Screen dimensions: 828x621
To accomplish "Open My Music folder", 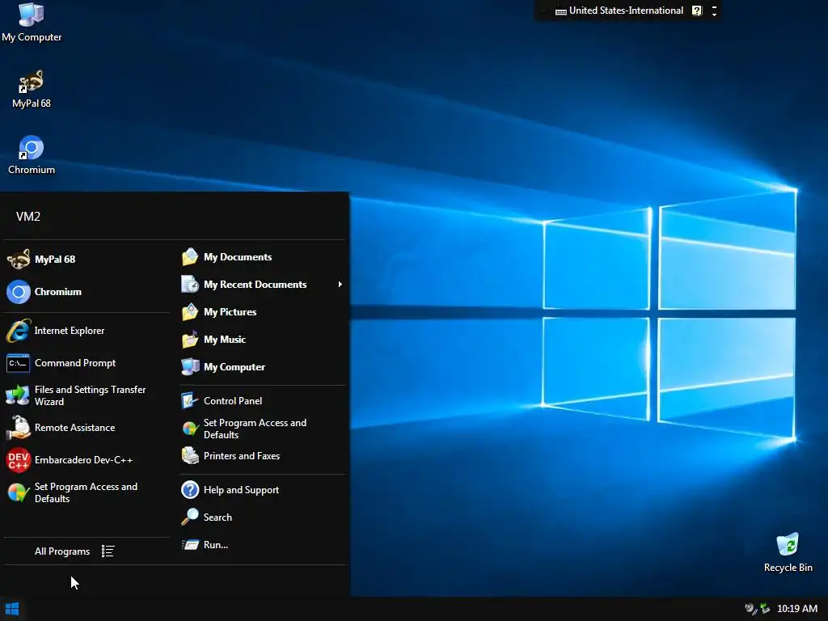I will [263, 340].
